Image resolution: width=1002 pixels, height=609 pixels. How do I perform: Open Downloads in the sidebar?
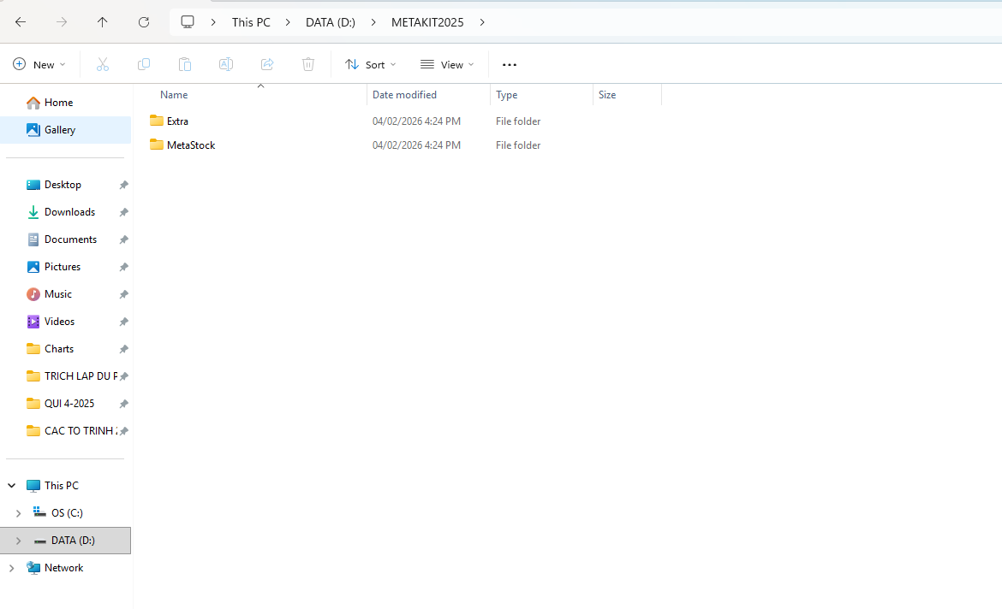point(69,212)
